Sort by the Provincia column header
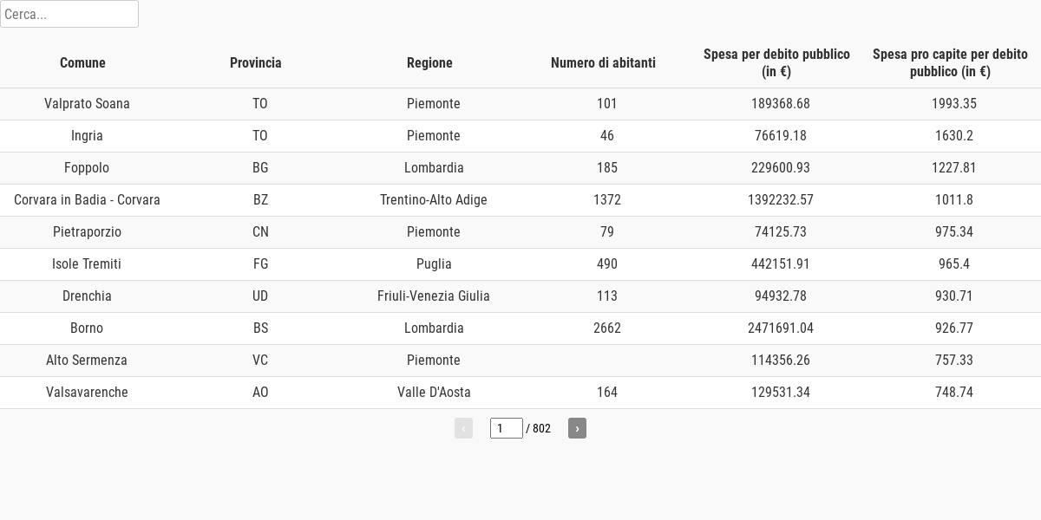The height and width of the screenshot is (520, 1041). 256,62
